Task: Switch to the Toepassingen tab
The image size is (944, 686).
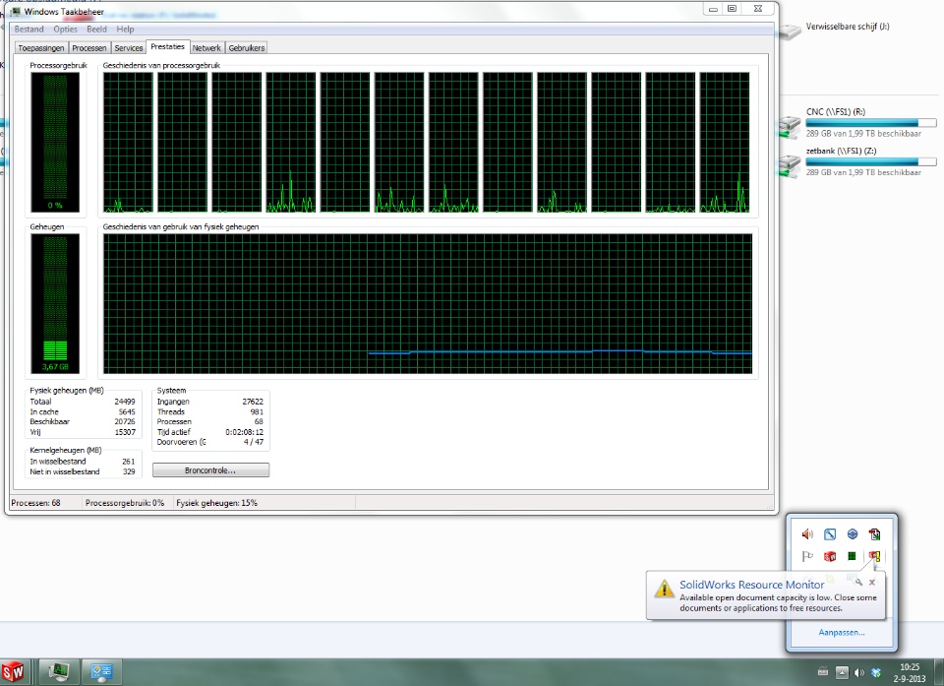Action: 41,47
